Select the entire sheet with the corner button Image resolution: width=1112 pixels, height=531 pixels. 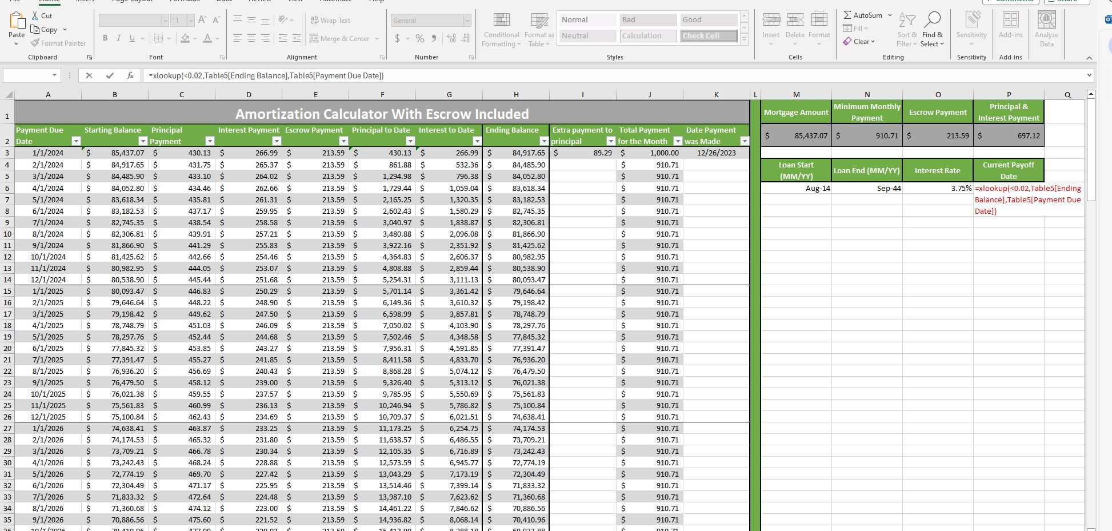point(9,94)
